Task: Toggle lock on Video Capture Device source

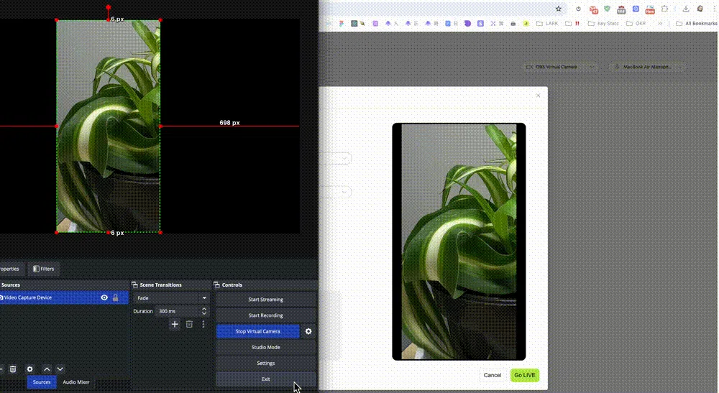Action: pos(115,297)
